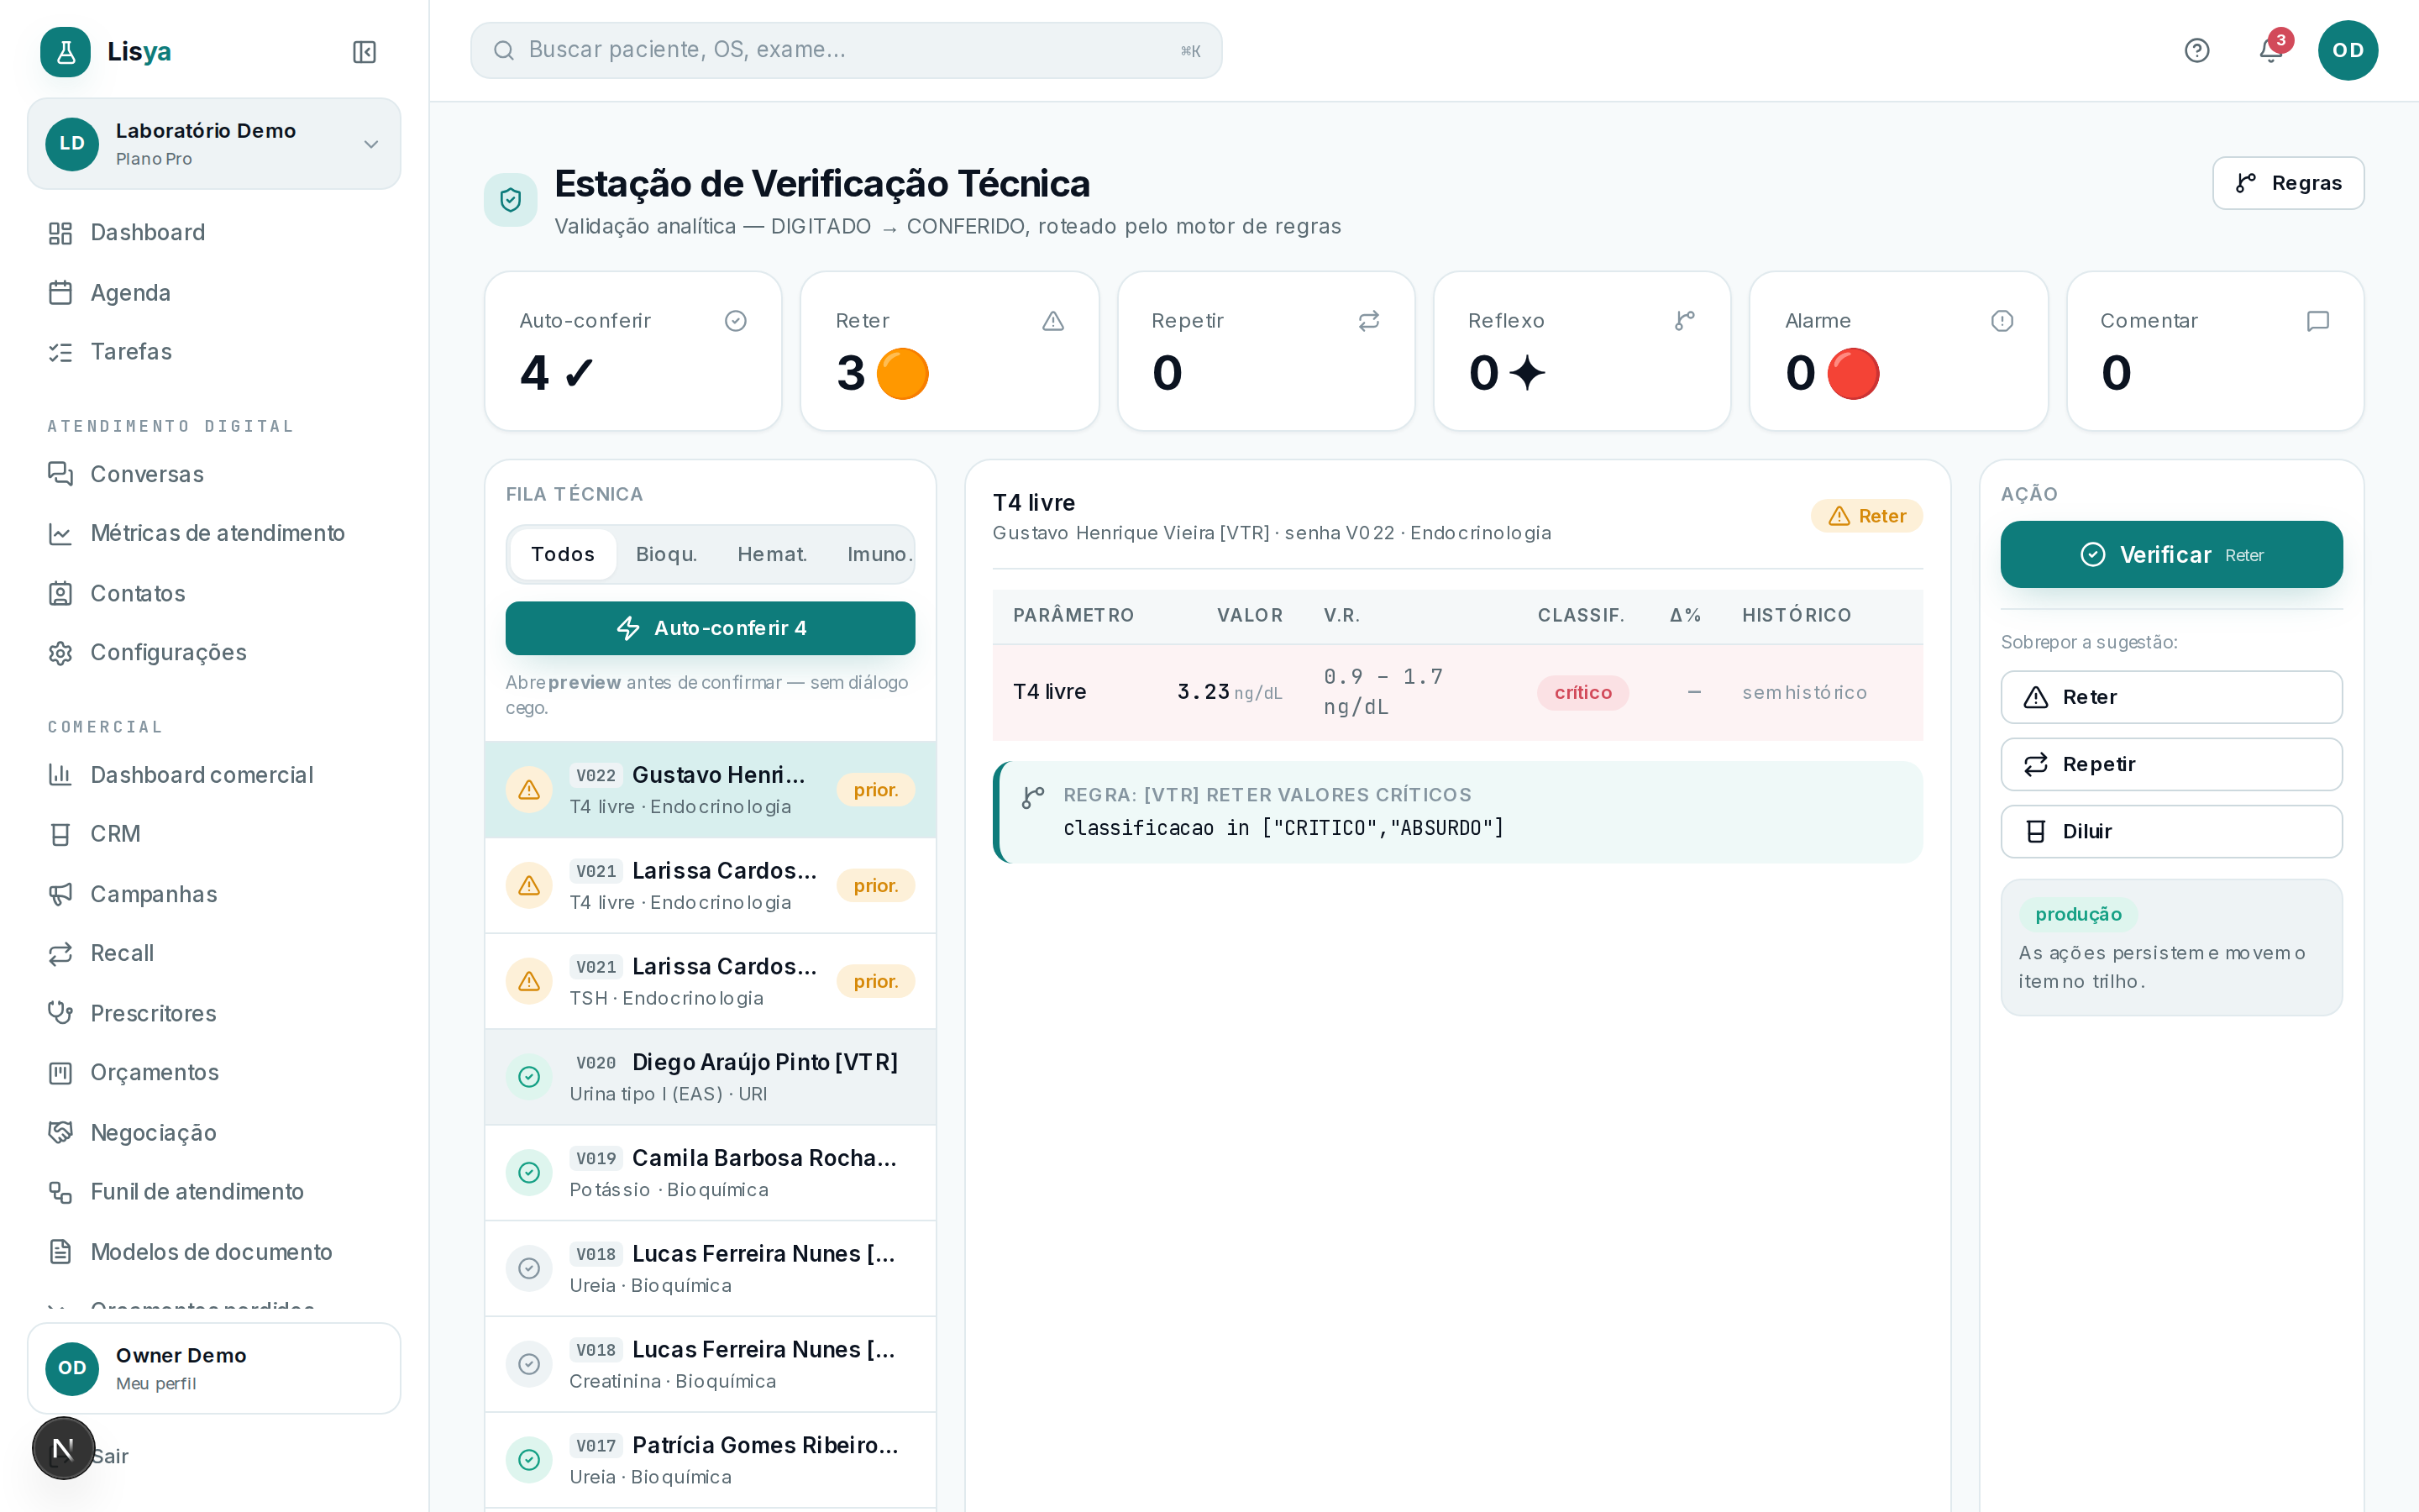Viewport: 2419px width, 1512px height.
Task: Click the branch icon in the rule box
Action: 1032,797
